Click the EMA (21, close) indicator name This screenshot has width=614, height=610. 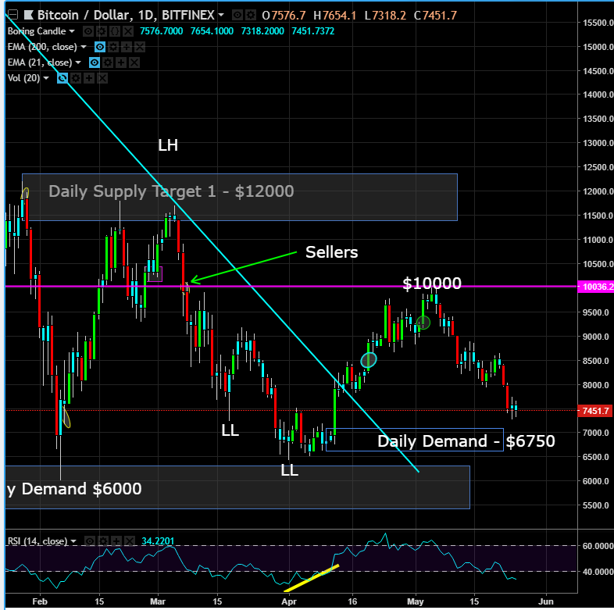40,62
